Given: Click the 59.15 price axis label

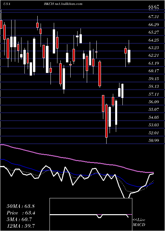Looking at the screenshot, I should [153, 79].
